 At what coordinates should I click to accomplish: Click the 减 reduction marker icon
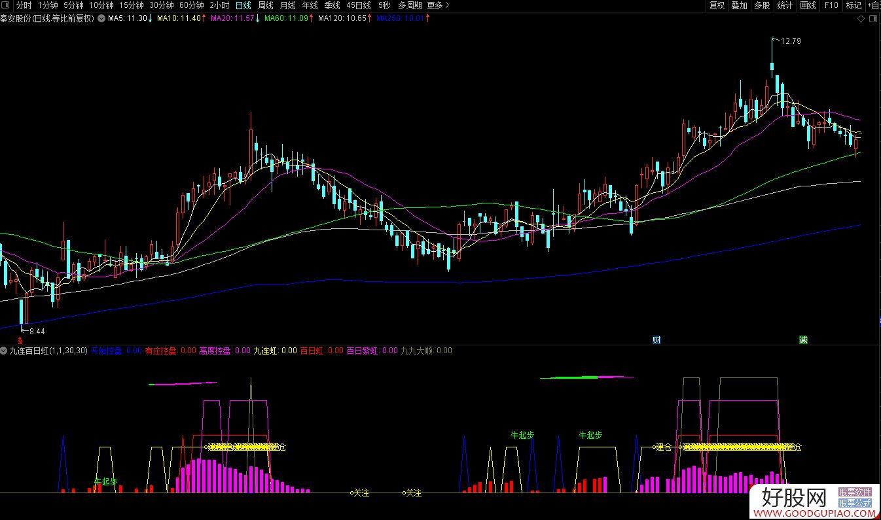(x=803, y=340)
